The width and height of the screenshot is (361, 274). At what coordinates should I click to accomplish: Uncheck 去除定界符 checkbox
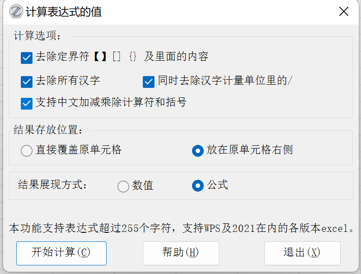(x=27, y=58)
